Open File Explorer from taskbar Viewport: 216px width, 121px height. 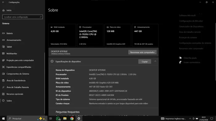click(x=65, y=119)
